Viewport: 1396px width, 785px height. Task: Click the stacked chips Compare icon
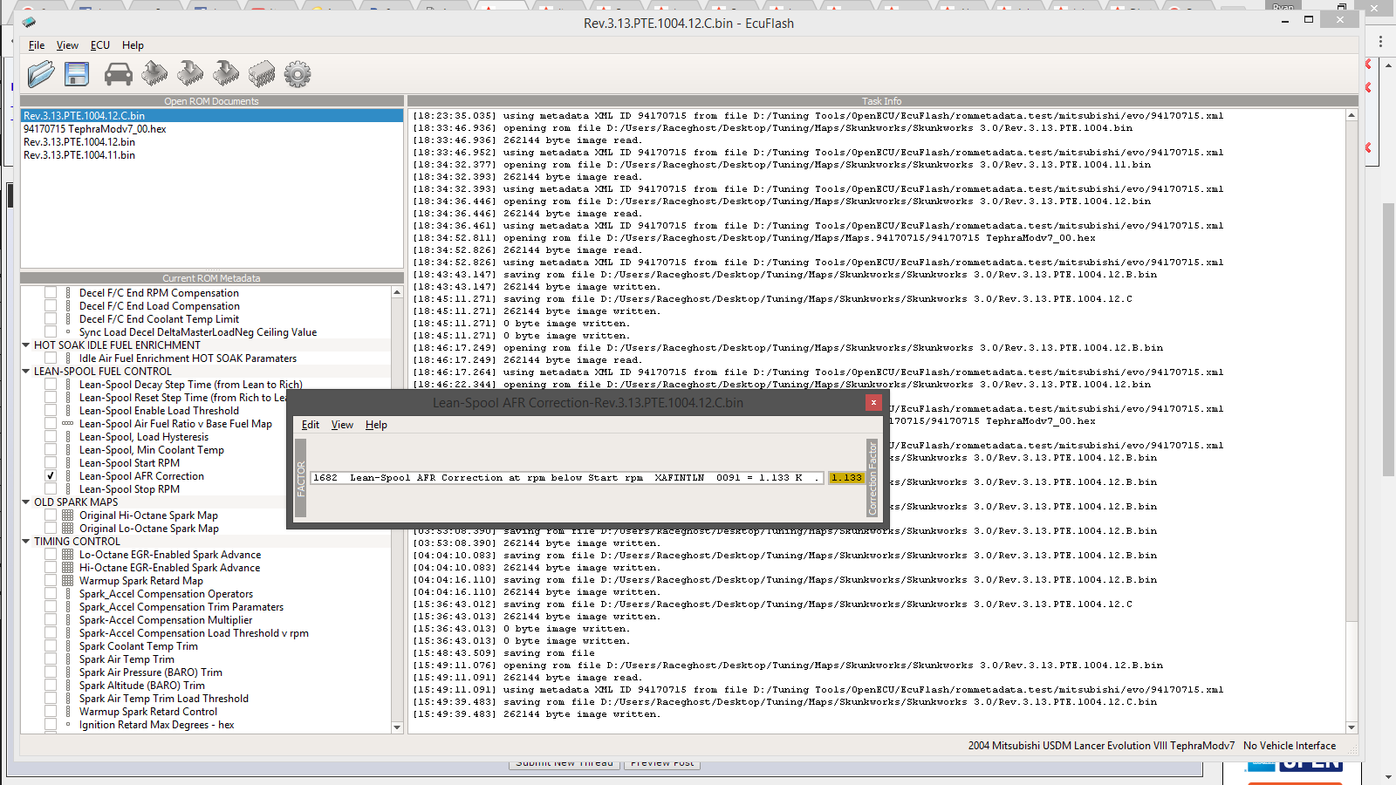261,74
